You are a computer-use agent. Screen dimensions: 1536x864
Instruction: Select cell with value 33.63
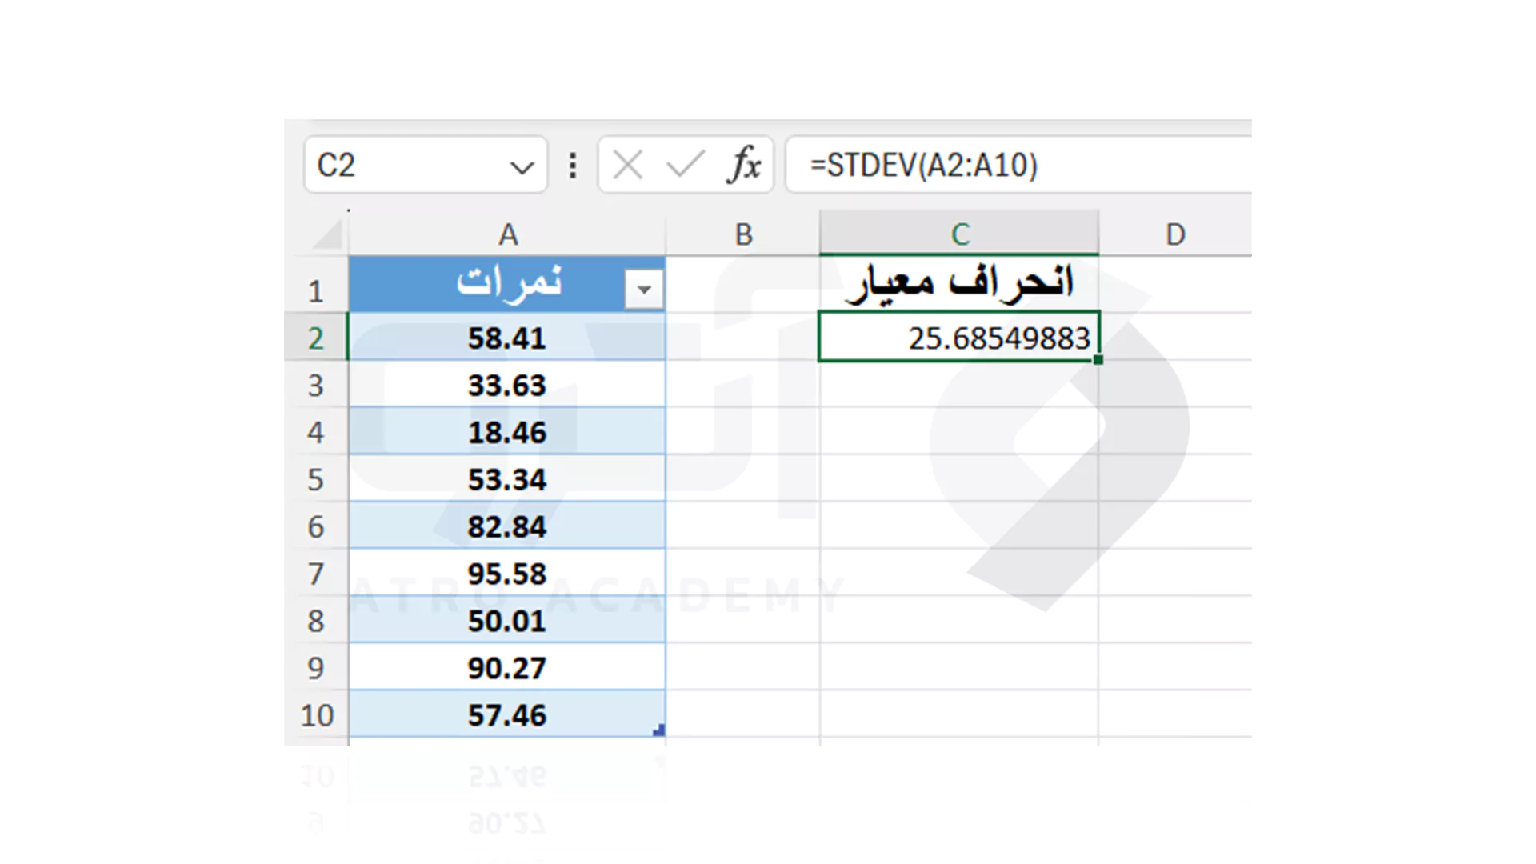pos(507,385)
